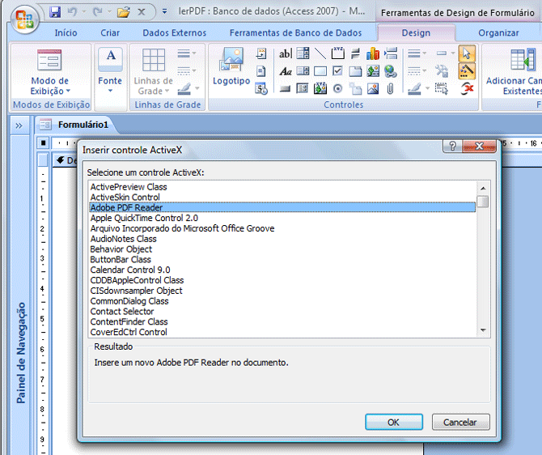542x455 pixels.
Task: Save via Quick Access toolbar icon
Action: (55, 12)
